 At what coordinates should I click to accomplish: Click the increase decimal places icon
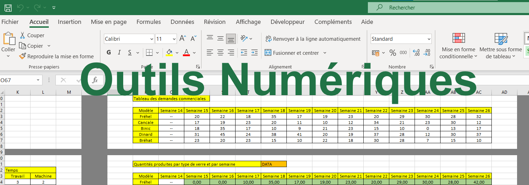tap(417, 53)
